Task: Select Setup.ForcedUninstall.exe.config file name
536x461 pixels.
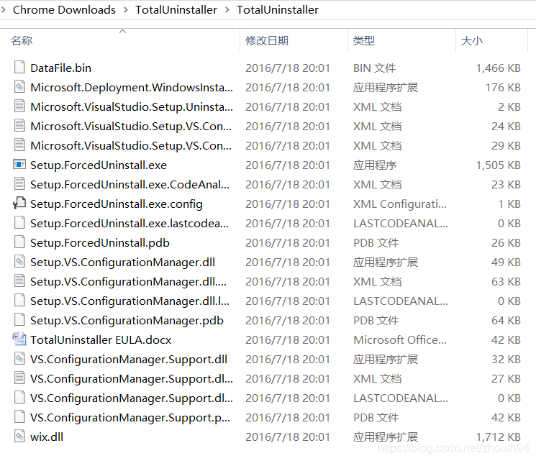Action: [x=117, y=204]
